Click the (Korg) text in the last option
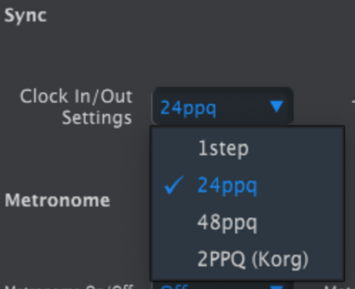Image resolution: width=355 pixels, height=289 pixels. 280,259
